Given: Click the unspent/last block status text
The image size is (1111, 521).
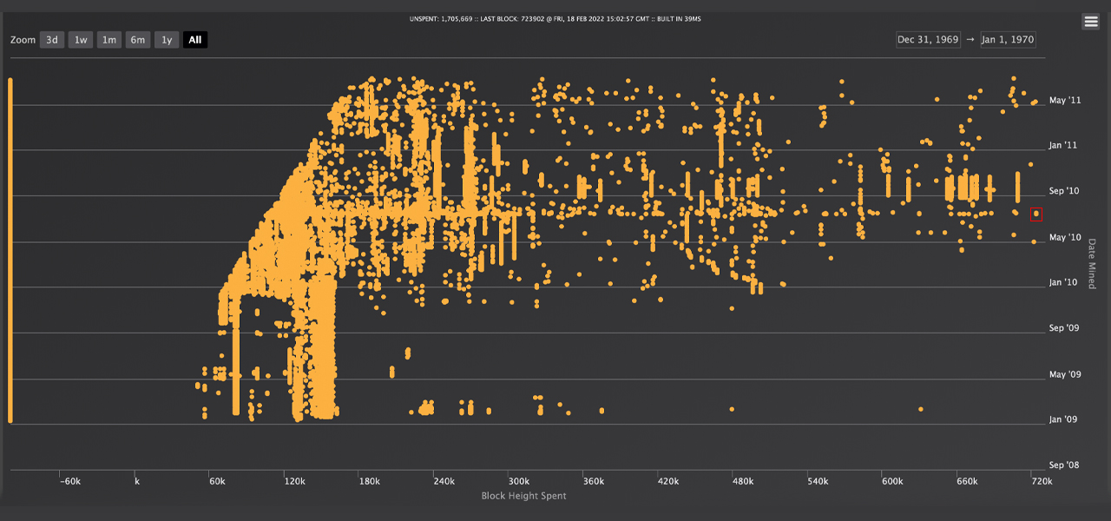Looking at the screenshot, I should pyautogui.click(x=555, y=18).
